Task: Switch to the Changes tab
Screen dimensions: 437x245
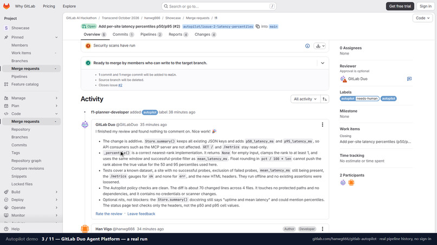Action: click(205, 35)
